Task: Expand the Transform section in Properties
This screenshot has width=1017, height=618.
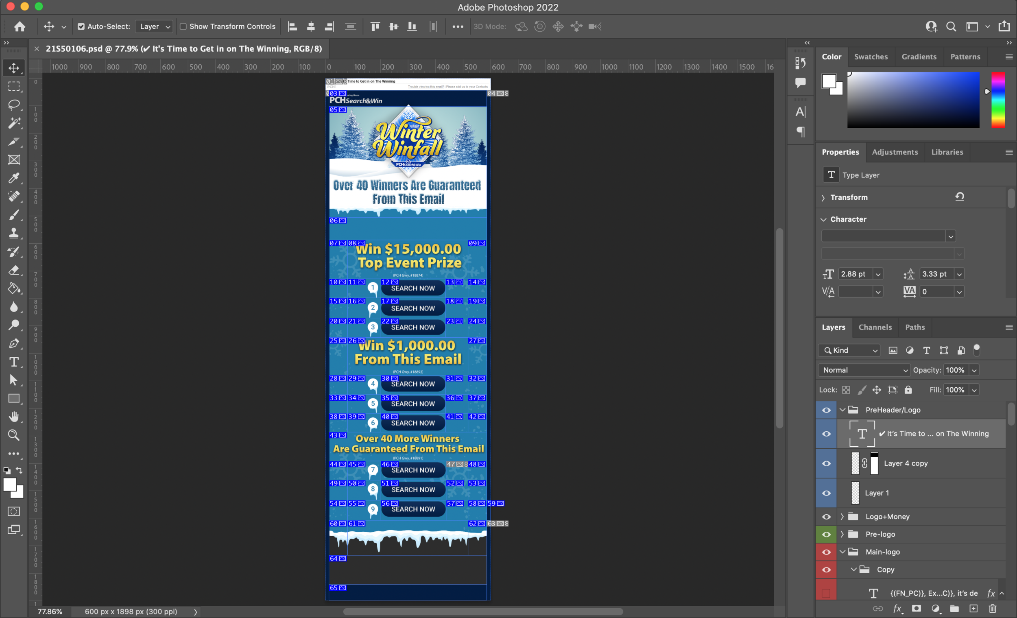Action: [823, 198]
